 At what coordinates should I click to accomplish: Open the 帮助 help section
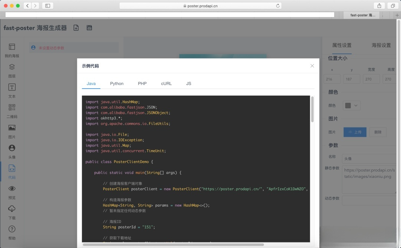click(x=12, y=232)
